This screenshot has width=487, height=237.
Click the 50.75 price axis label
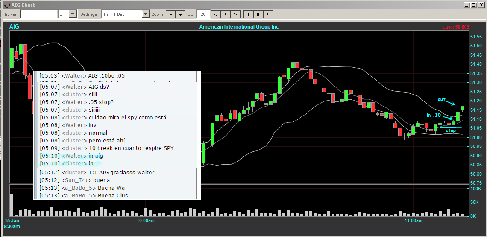476,183
